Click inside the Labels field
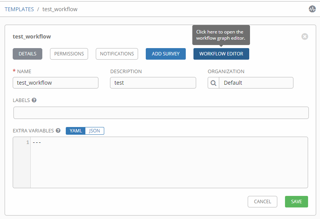Viewport: 320px width, 219px height. coord(161,113)
